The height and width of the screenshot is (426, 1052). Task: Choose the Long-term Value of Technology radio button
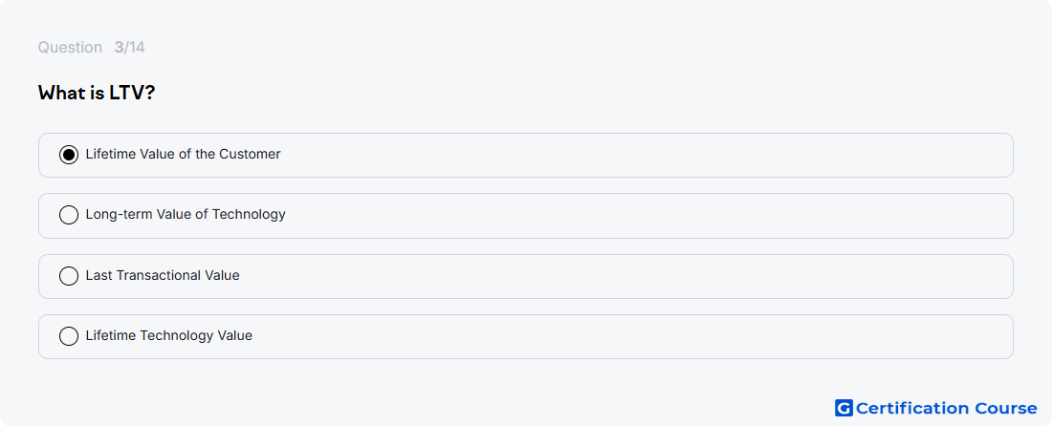click(69, 215)
